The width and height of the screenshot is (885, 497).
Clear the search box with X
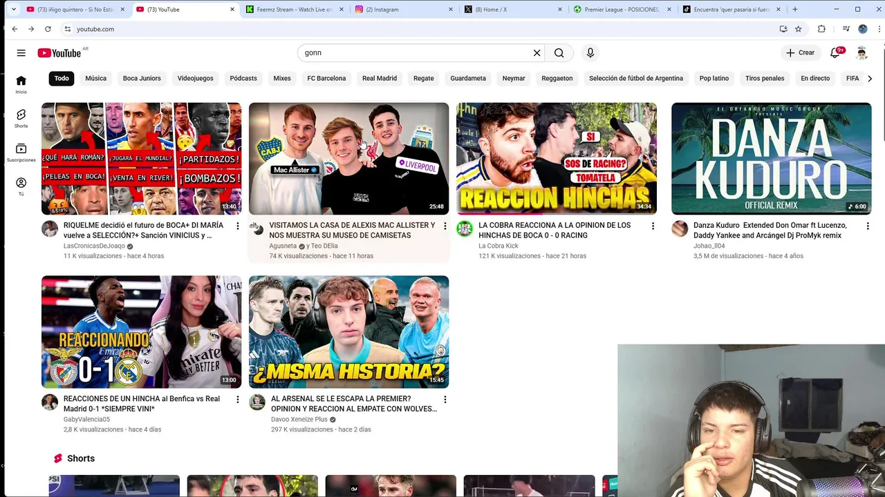(x=537, y=52)
